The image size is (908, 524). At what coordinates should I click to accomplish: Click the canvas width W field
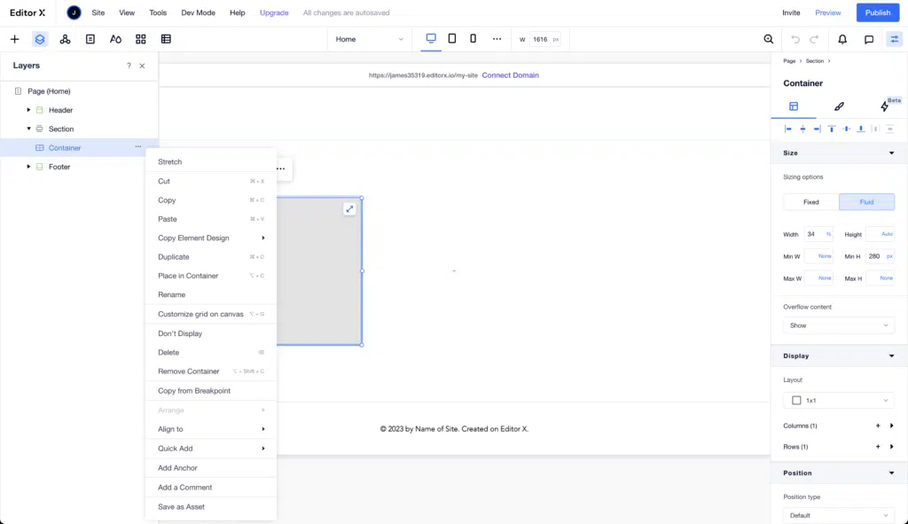[545, 39]
